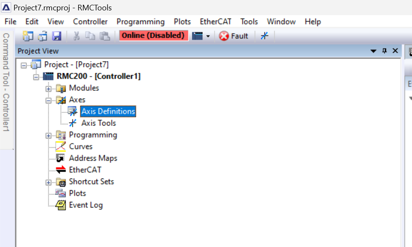Click the RMCTools app icon in title bar
Image resolution: width=412 pixels, height=247 pixels.
pos(6,7)
